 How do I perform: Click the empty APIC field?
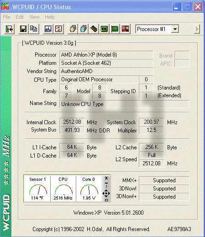182,63
